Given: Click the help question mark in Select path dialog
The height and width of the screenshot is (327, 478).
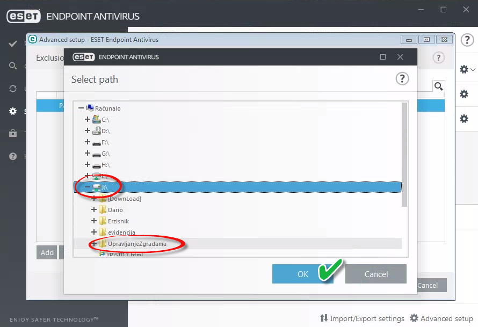Looking at the screenshot, I should coord(402,79).
